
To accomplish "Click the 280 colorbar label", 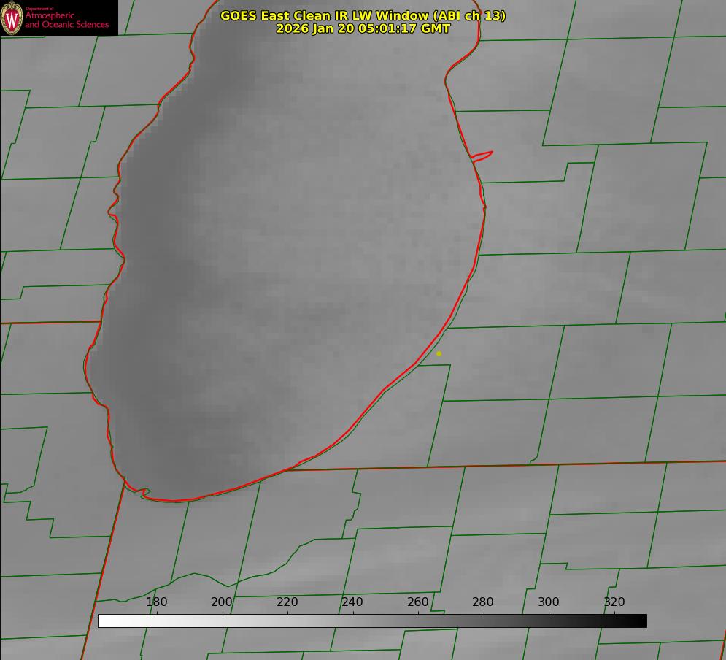I will click(x=483, y=602).
